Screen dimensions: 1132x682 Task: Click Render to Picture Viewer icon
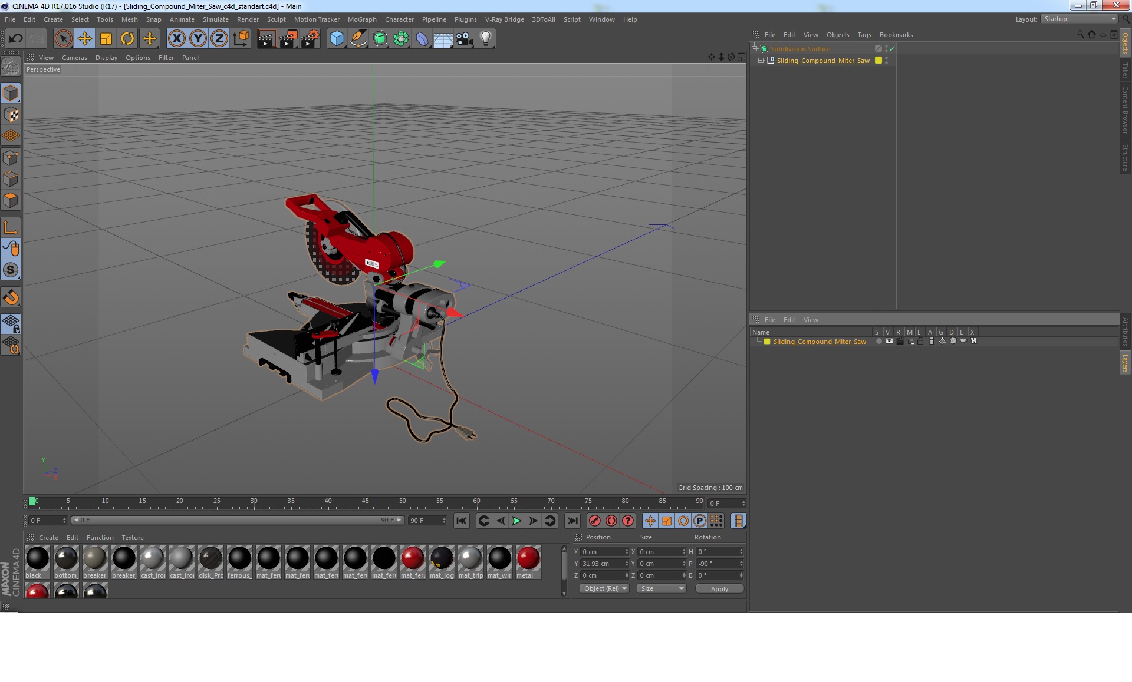pos(288,39)
